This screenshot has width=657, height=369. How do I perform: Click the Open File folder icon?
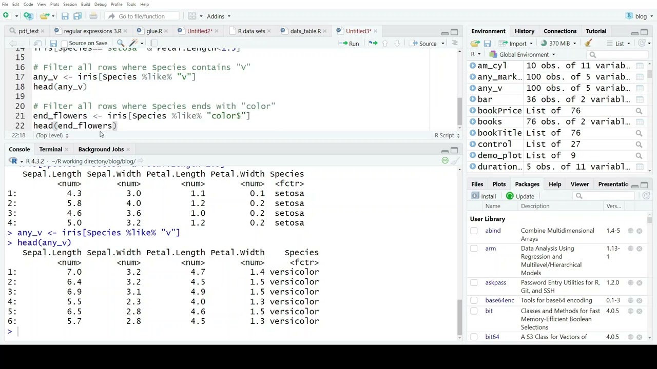point(44,16)
